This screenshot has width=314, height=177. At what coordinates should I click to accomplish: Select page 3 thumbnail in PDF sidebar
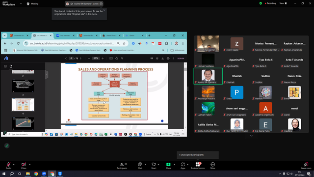[x=23, y=86]
